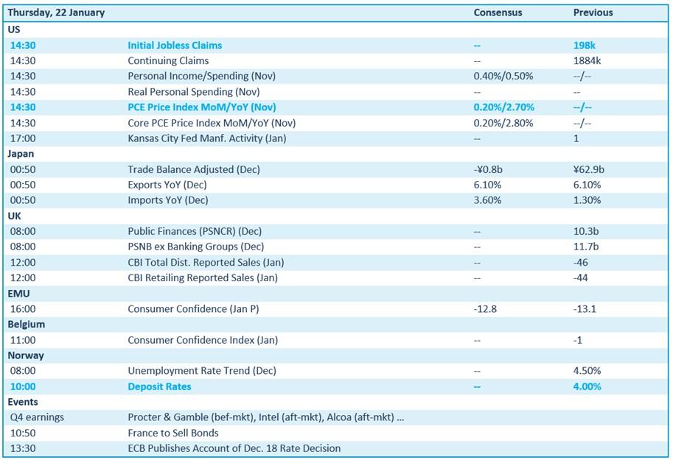673x460 pixels.
Task: Click the Initial Jobless Claims highlighted entry
Action: pos(175,45)
